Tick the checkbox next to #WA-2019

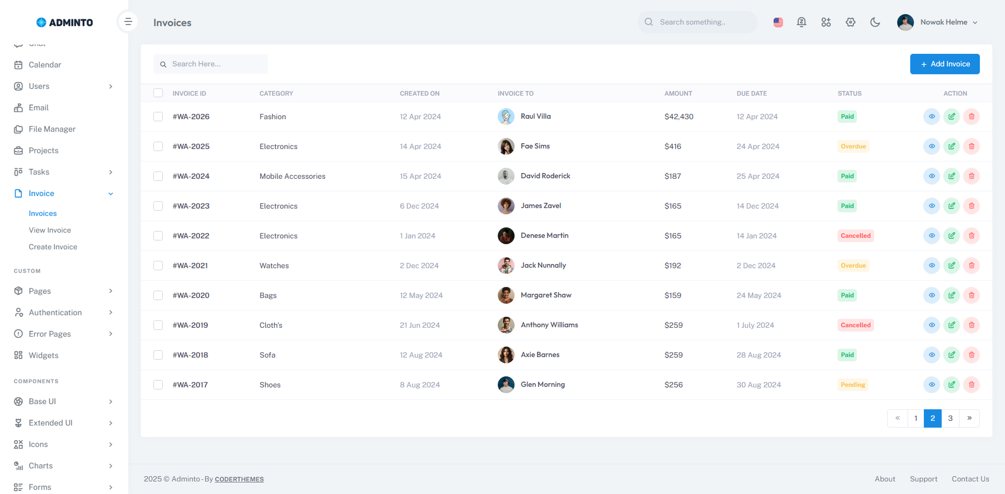pos(158,325)
